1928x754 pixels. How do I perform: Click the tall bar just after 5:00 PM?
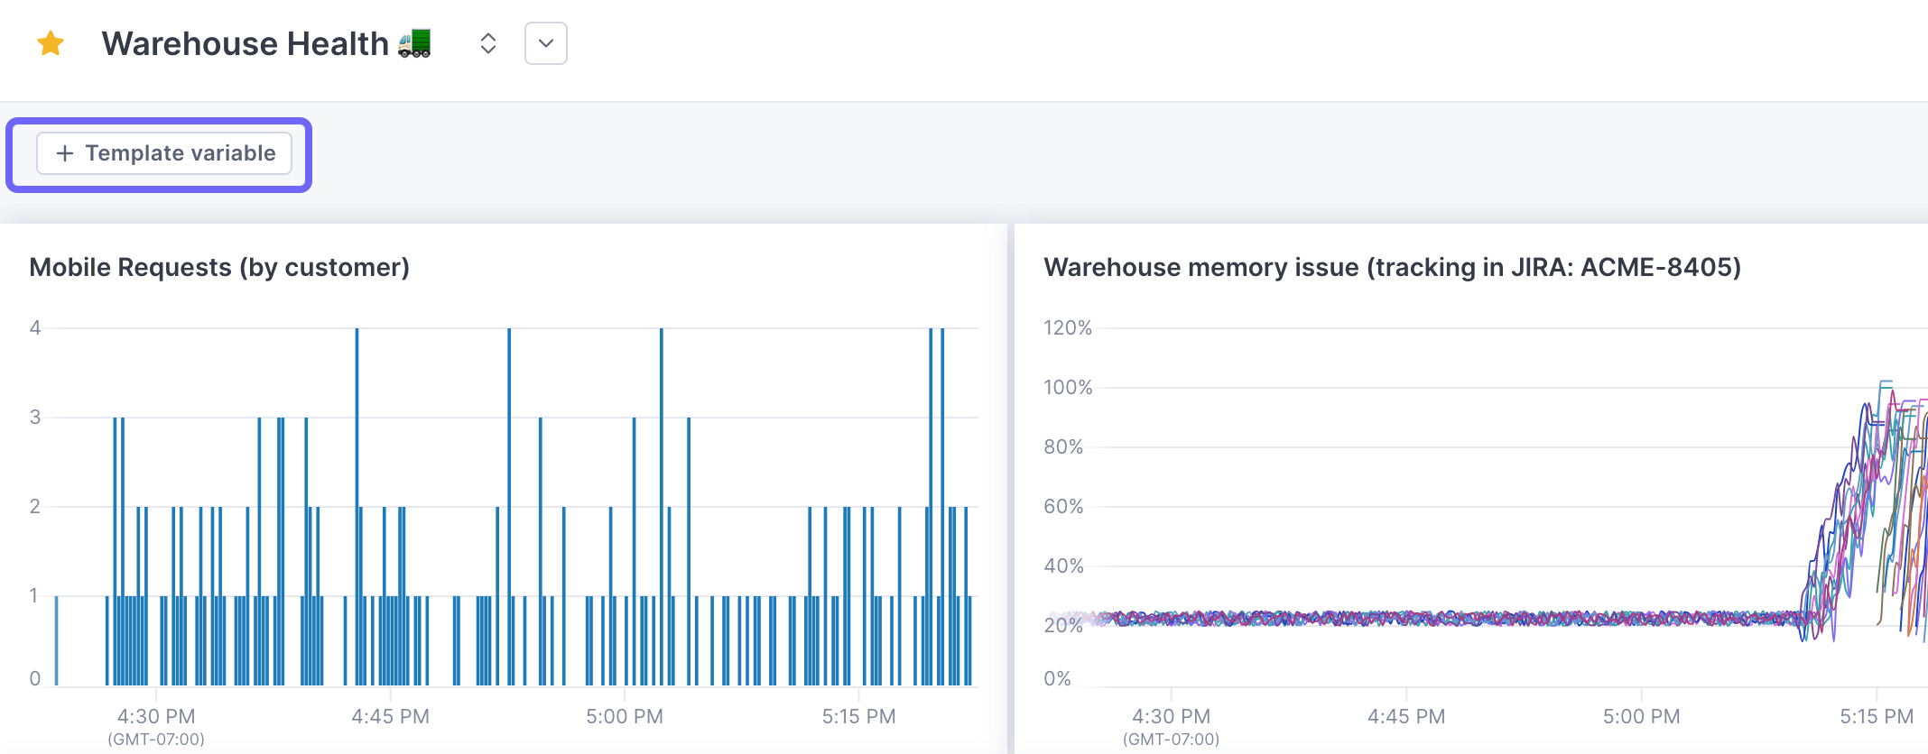point(662,505)
